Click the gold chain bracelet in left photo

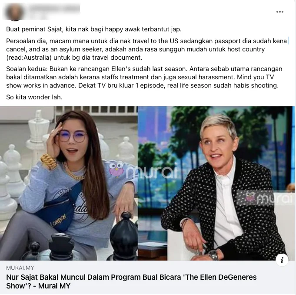[x=49, y=162]
